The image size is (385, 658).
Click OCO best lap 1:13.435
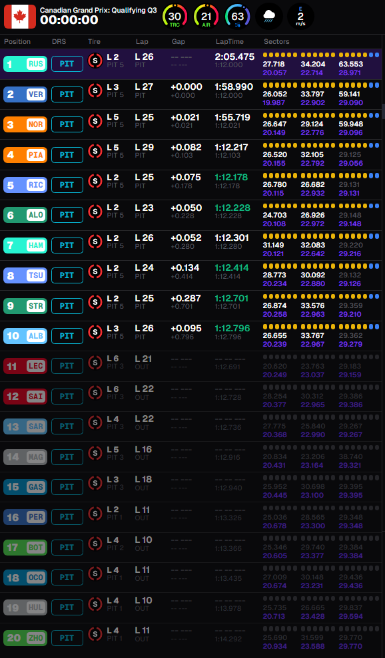[x=230, y=579]
